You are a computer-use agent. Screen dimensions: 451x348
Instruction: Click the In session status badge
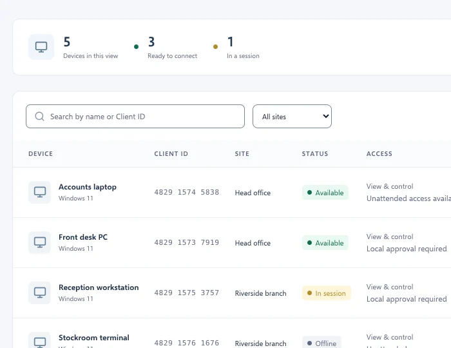click(327, 293)
